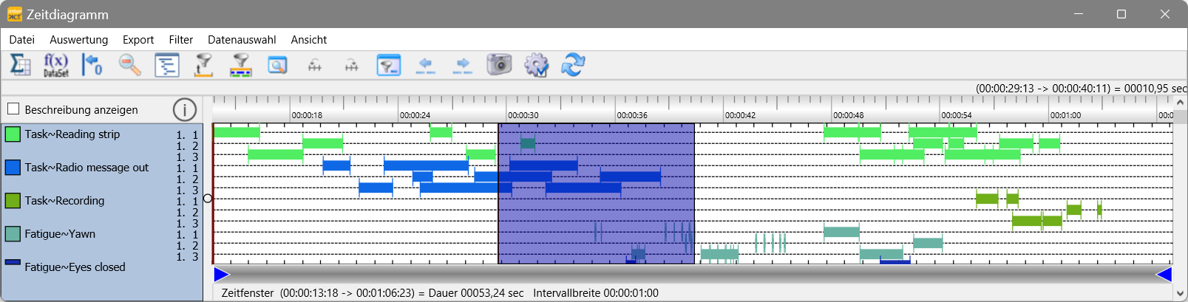Click the reset to zero arrow icon
This screenshot has height=302, width=1188.
click(x=92, y=65)
